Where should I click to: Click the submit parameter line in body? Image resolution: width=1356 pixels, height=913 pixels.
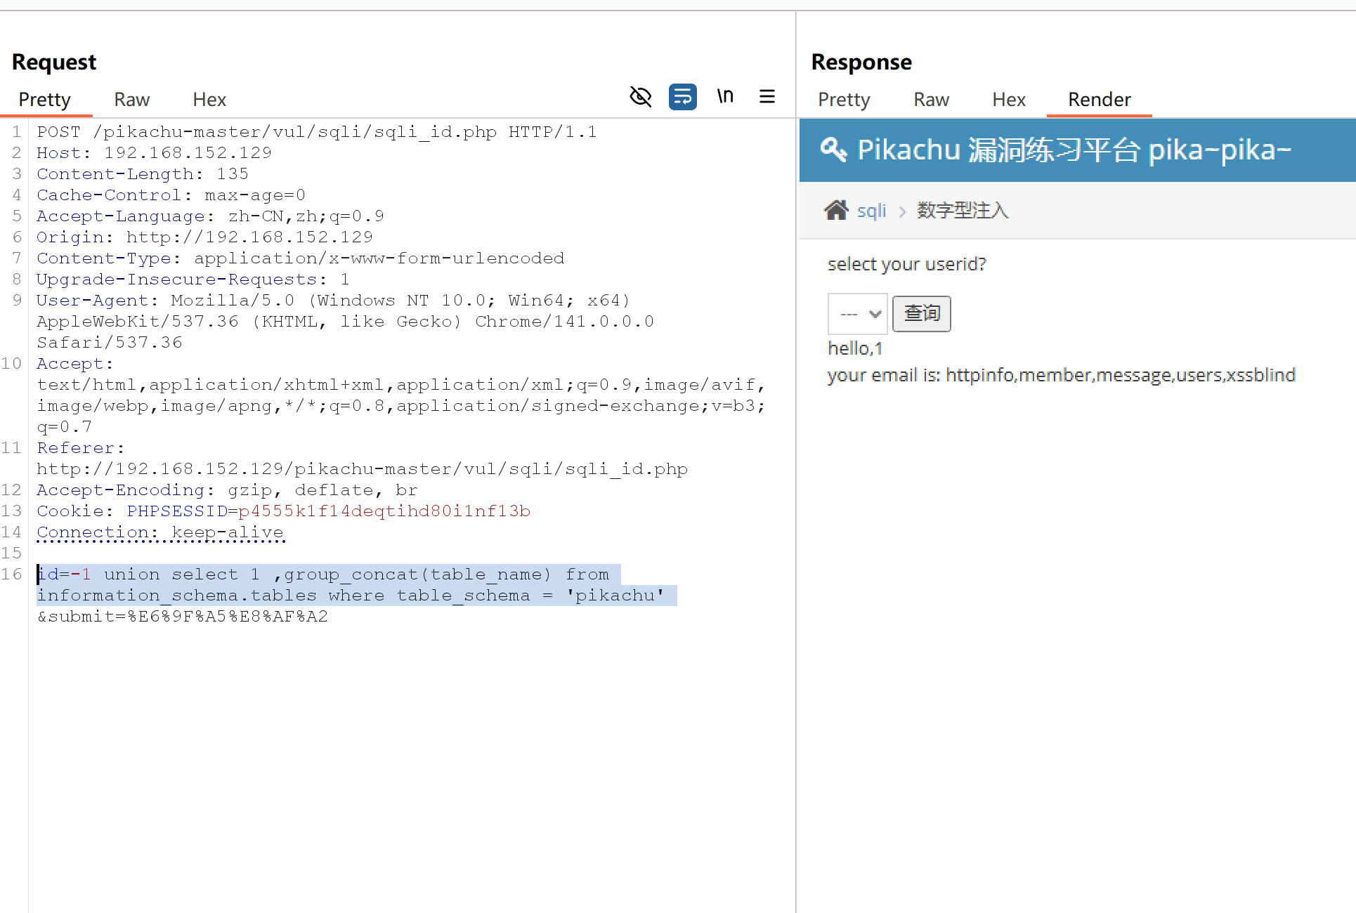pos(183,617)
